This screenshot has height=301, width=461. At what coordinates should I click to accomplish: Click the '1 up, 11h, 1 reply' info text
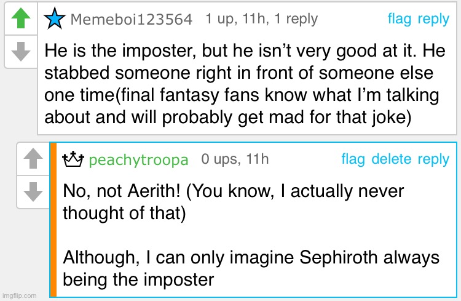tap(261, 19)
